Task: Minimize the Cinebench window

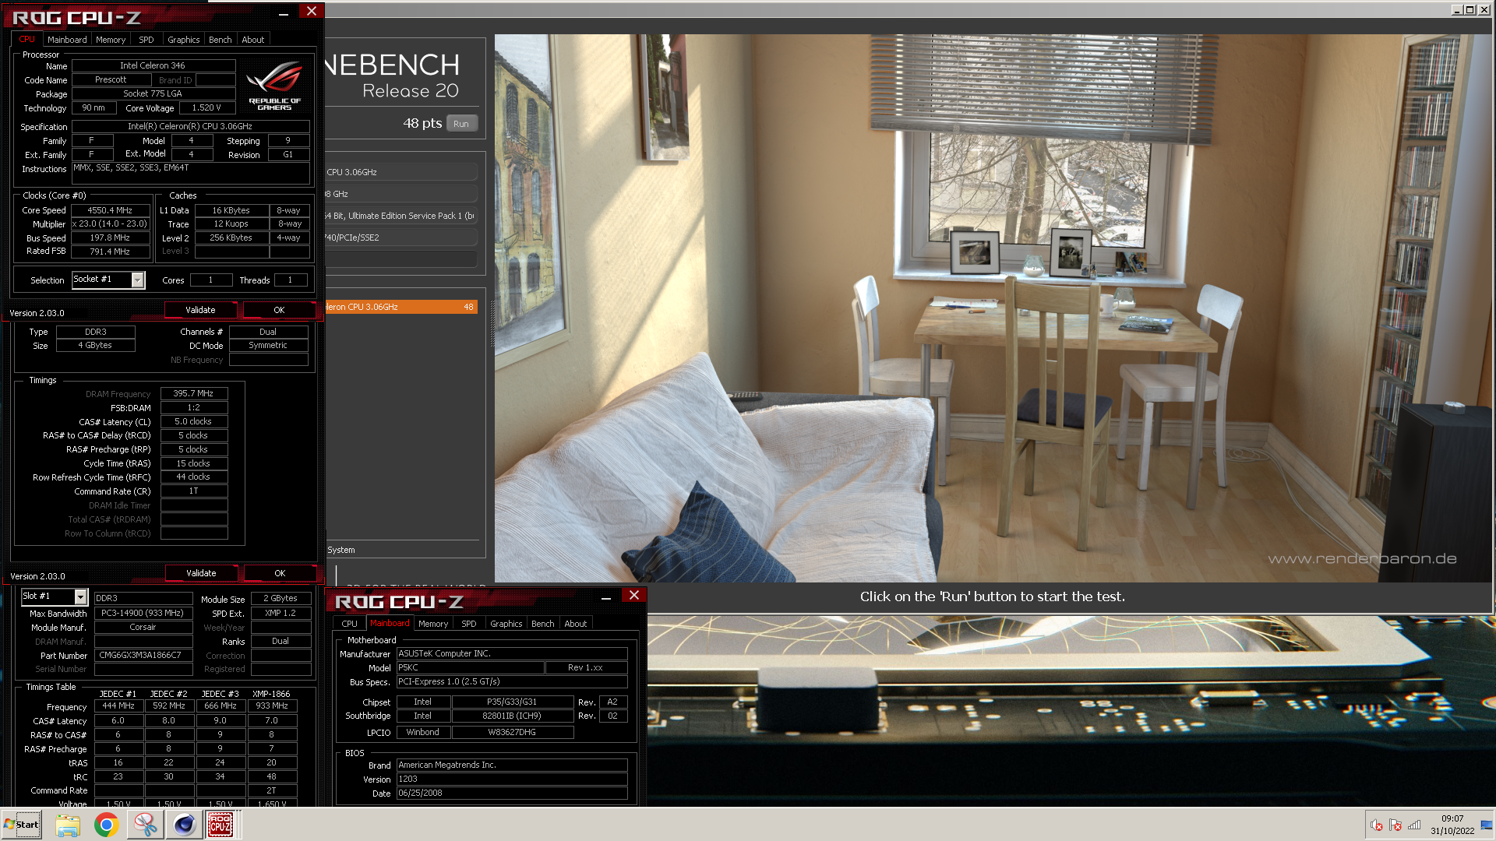Action: click(1457, 9)
